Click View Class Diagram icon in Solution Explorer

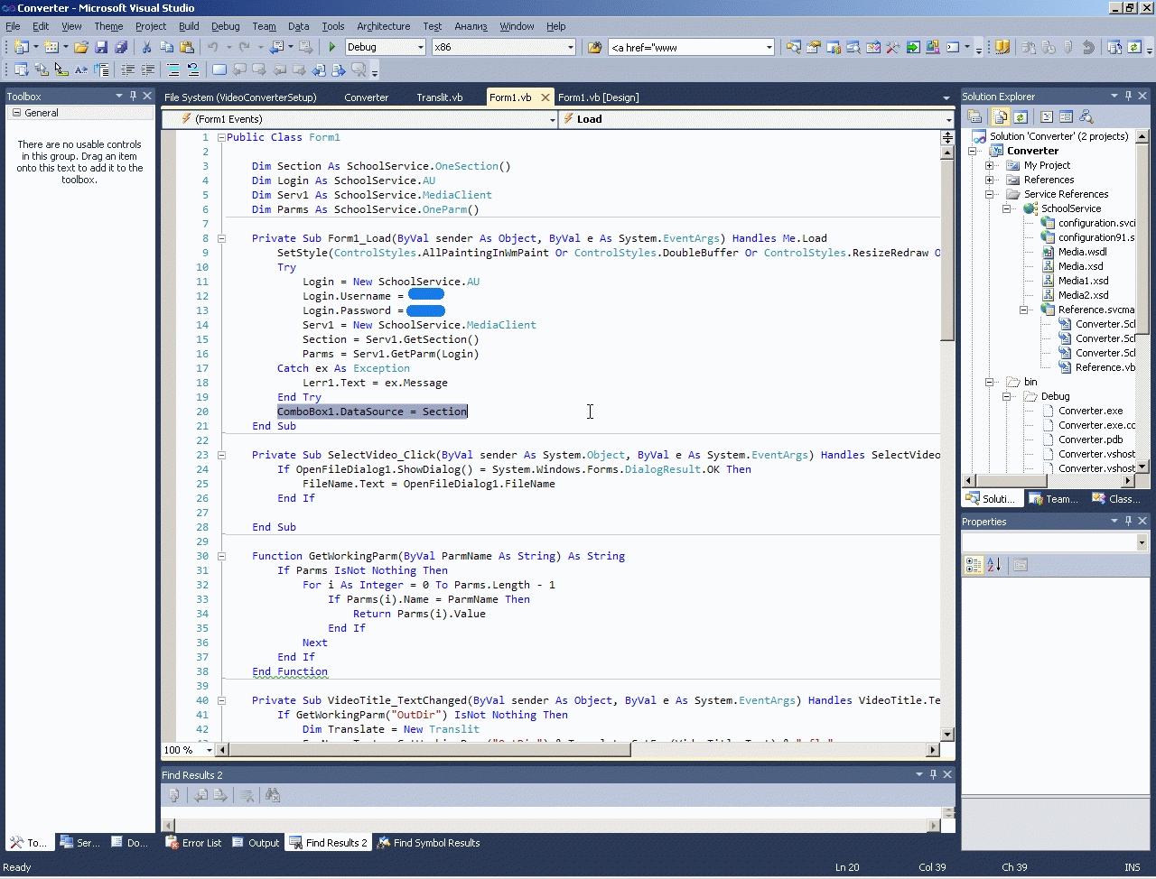pyautogui.click(x=1086, y=116)
